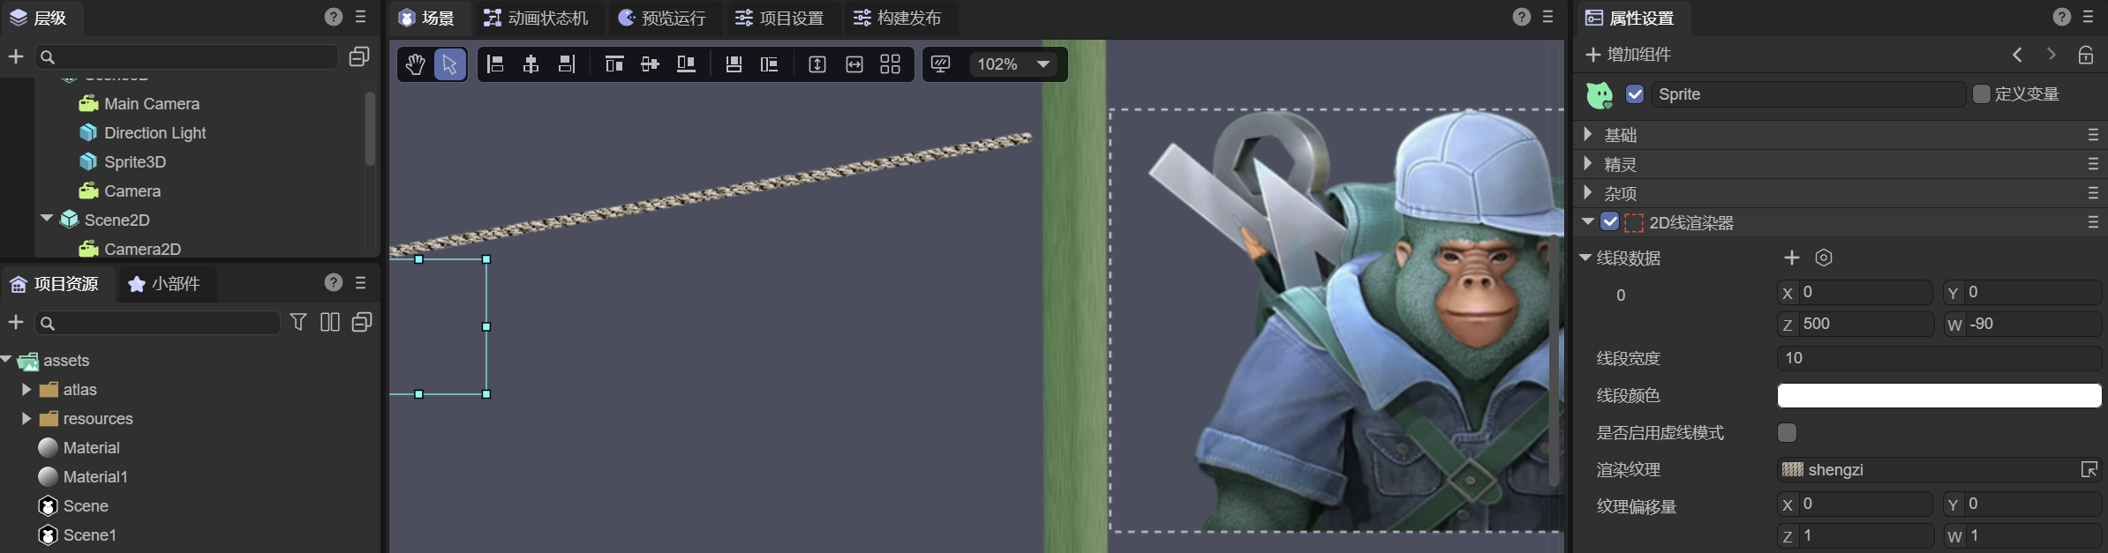Screen dimensions: 2108x553
Task: Add a new line segment data entry
Action: pyautogui.click(x=1791, y=258)
